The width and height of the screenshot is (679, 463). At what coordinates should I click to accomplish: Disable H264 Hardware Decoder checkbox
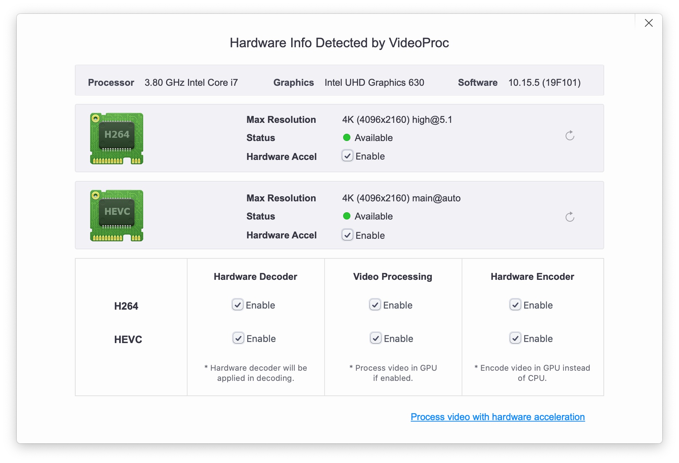[238, 305]
